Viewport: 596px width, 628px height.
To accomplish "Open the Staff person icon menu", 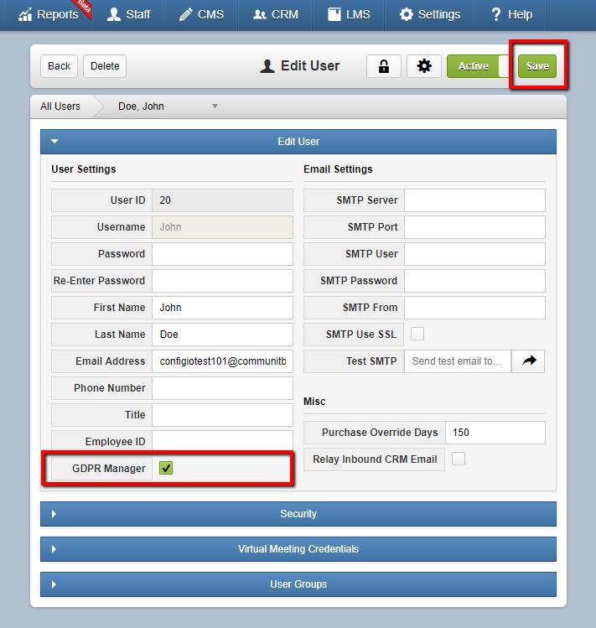I will [x=114, y=14].
